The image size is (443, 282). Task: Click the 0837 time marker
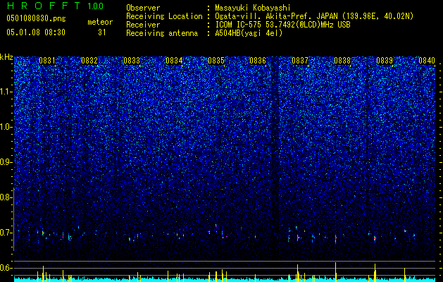(x=300, y=61)
